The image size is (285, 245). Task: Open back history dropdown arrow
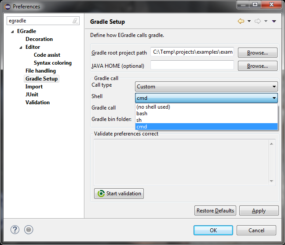coord(249,21)
